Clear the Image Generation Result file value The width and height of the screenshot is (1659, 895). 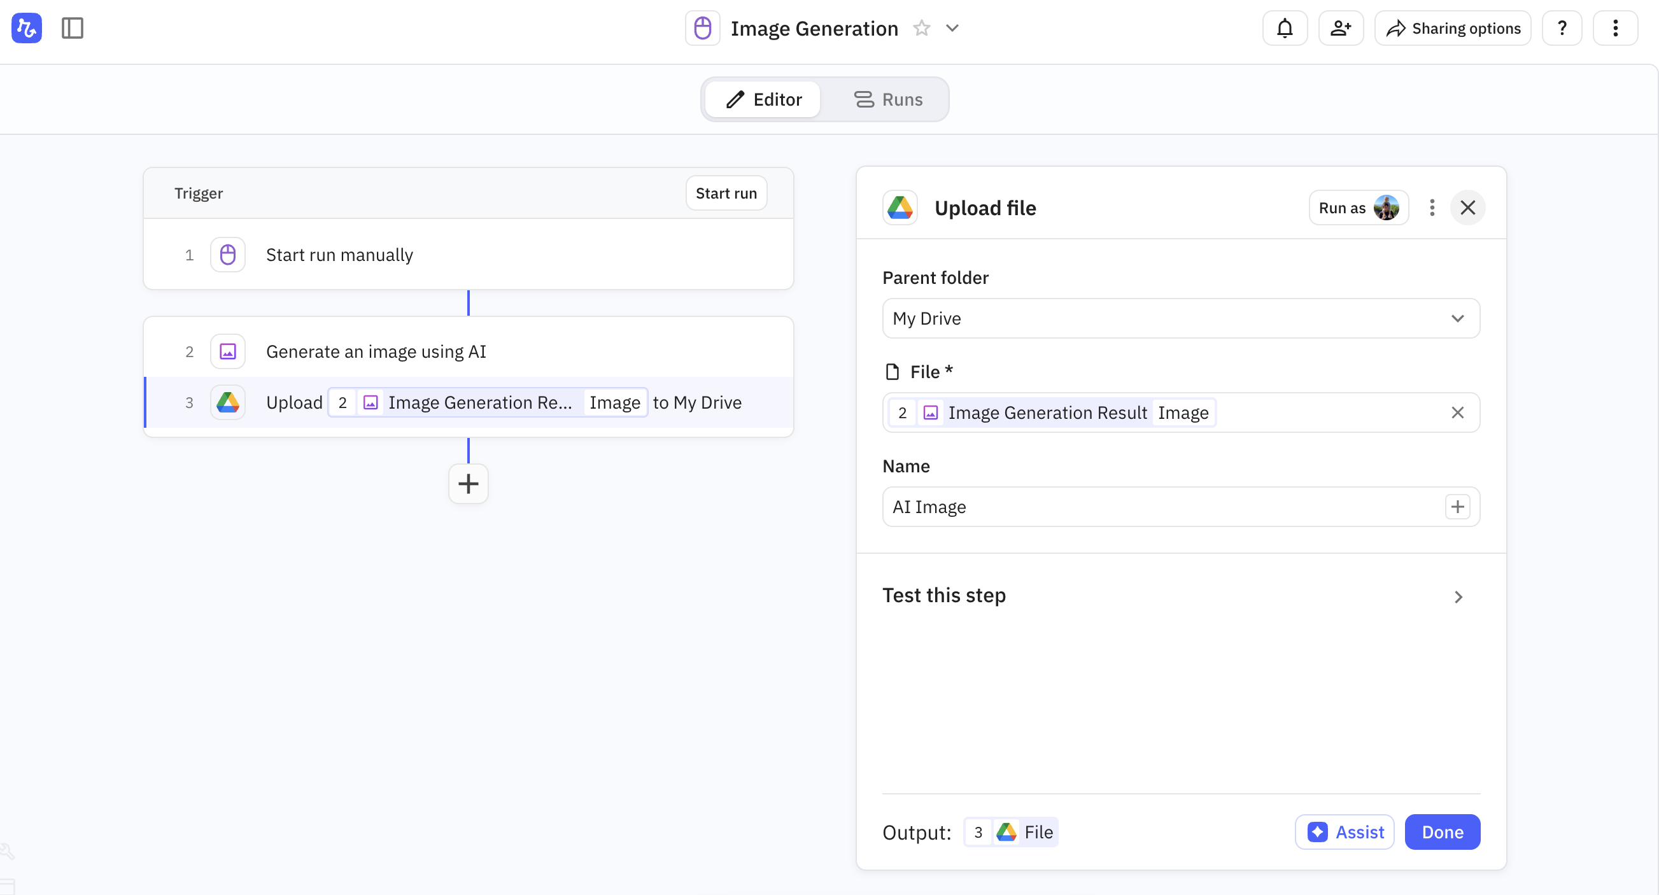pyautogui.click(x=1457, y=412)
